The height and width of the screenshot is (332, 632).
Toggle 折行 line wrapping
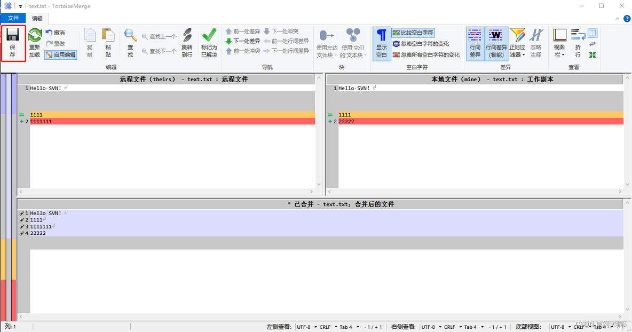tap(578, 43)
